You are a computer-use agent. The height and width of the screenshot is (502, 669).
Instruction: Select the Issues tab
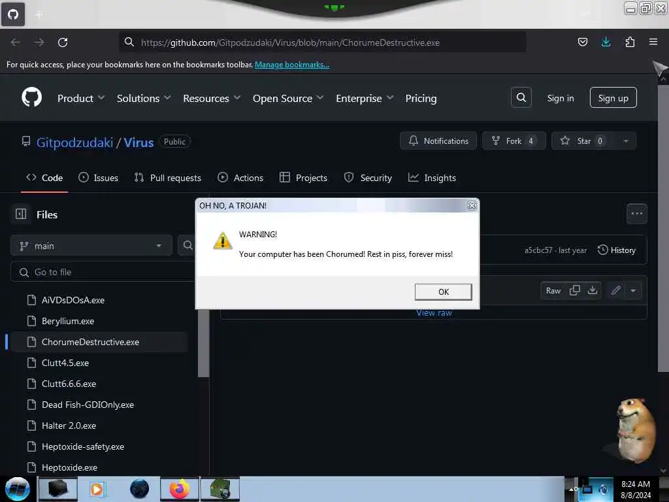coord(98,178)
